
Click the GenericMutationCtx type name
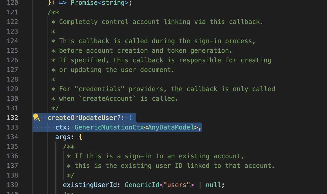pyautogui.click(x=109, y=127)
